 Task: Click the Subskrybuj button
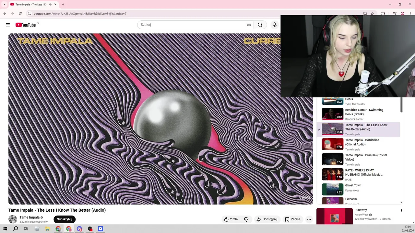[x=65, y=219]
